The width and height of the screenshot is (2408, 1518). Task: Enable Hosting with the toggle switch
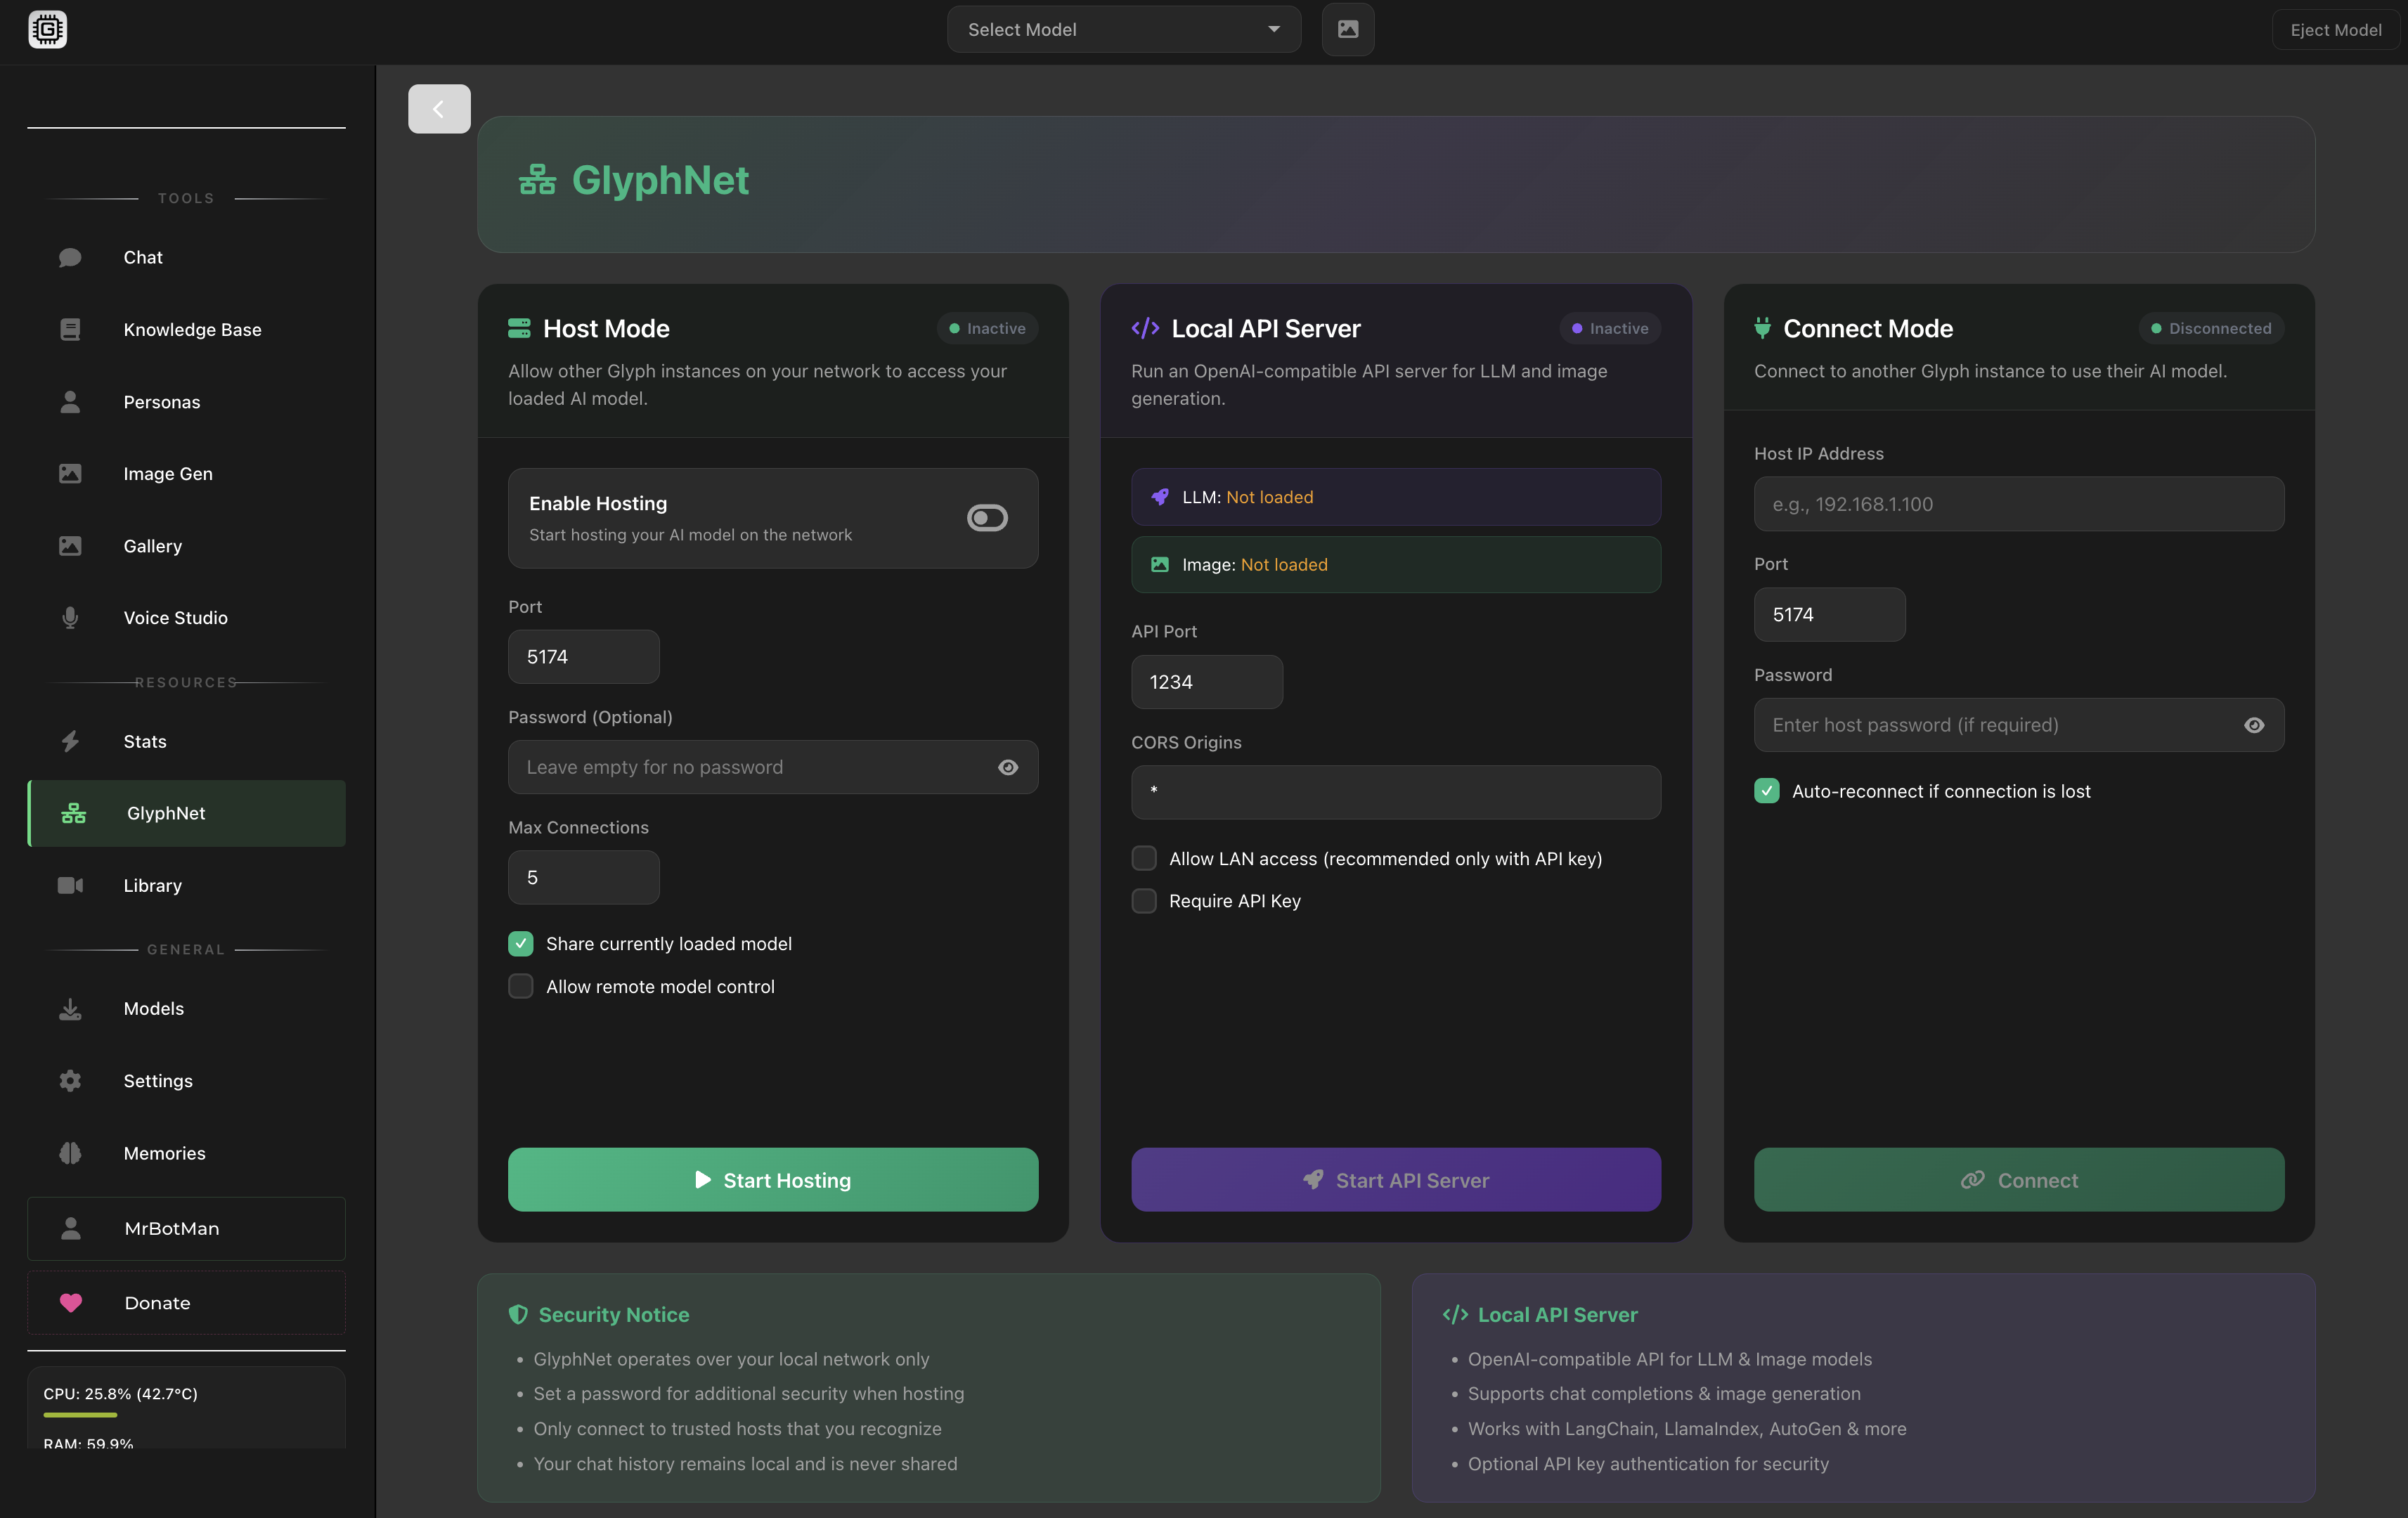[987, 518]
